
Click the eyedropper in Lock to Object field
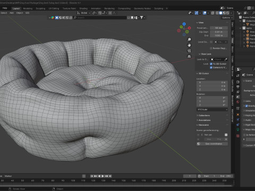[226, 59]
